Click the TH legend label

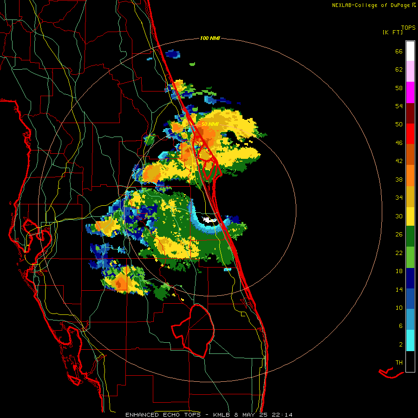pyautogui.click(x=399, y=363)
